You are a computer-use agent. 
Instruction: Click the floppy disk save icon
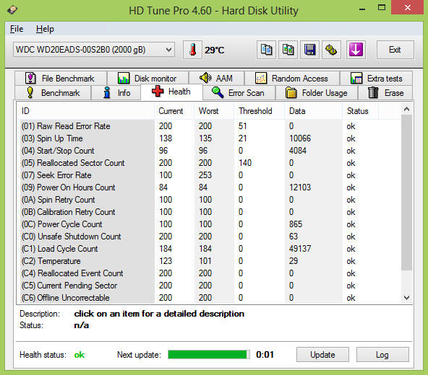pyautogui.click(x=310, y=50)
